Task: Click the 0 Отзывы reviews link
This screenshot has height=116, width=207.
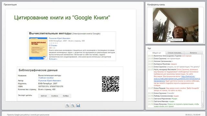Action: [53, 45]
